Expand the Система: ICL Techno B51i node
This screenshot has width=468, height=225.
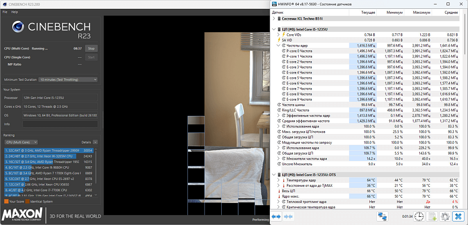[x=274, y=18]
